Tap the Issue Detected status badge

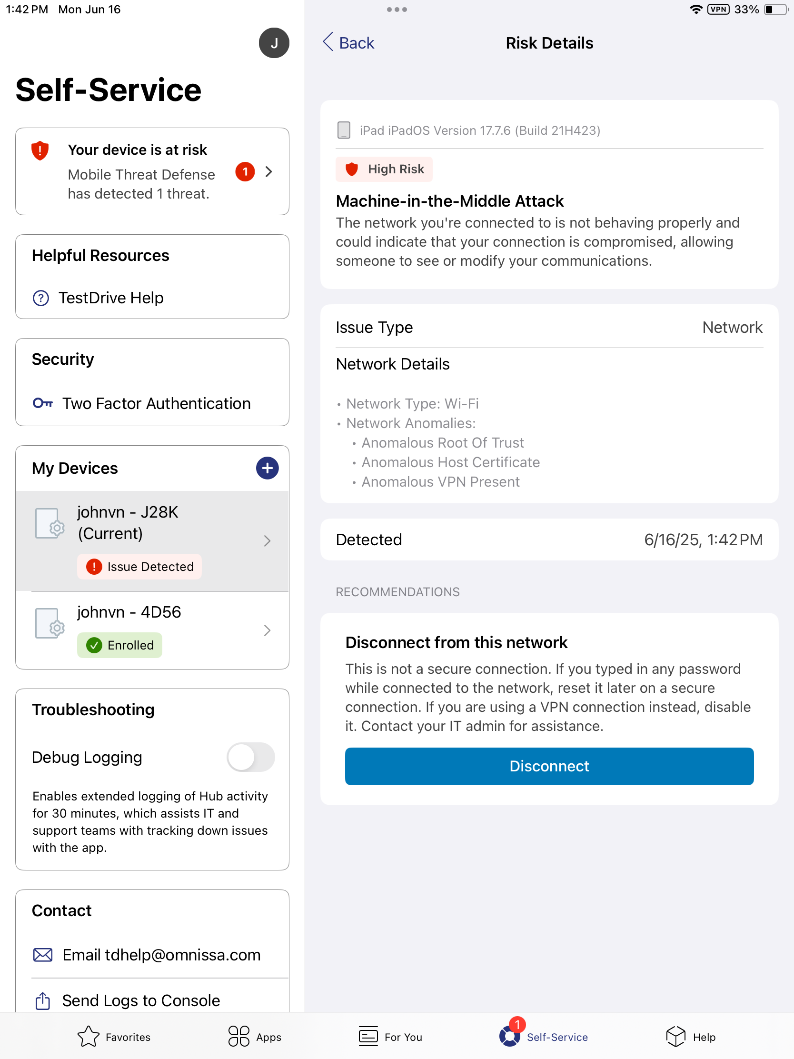tap(140, 567)
